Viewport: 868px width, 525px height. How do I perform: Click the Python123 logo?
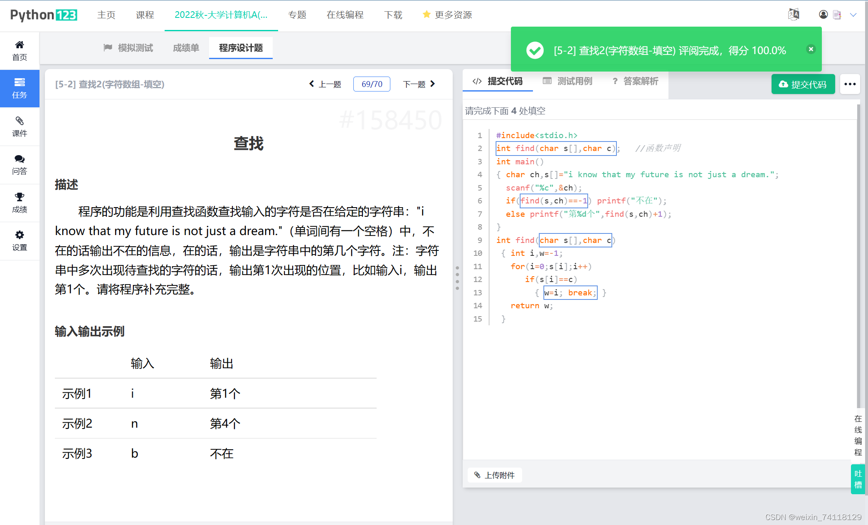pyautogui.click(x=44, y=15)
